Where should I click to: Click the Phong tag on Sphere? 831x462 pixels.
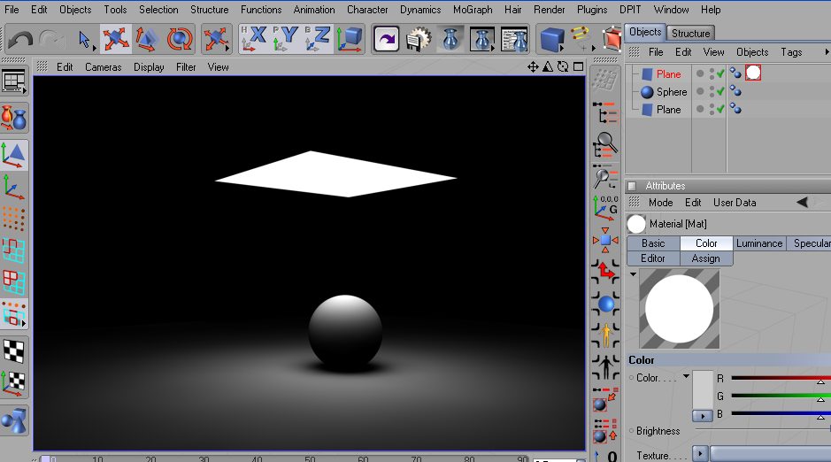coord(735,91)
